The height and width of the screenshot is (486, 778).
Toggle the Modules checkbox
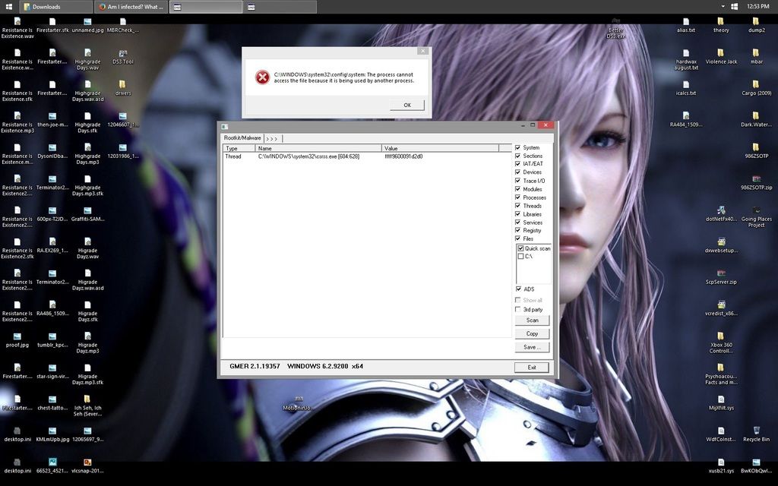[518, 189]
